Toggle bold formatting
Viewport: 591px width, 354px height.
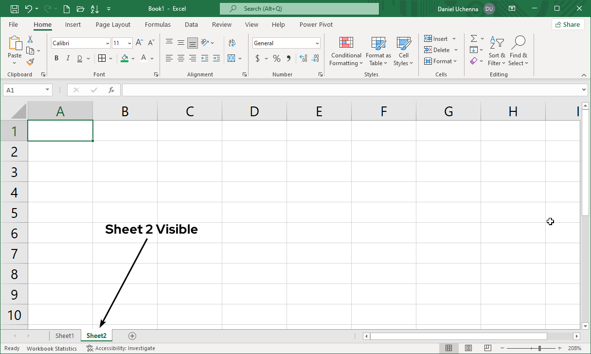[56, 58]
